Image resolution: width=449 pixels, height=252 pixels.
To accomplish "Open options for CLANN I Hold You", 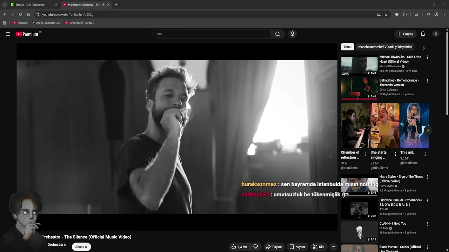I will 427,224.
